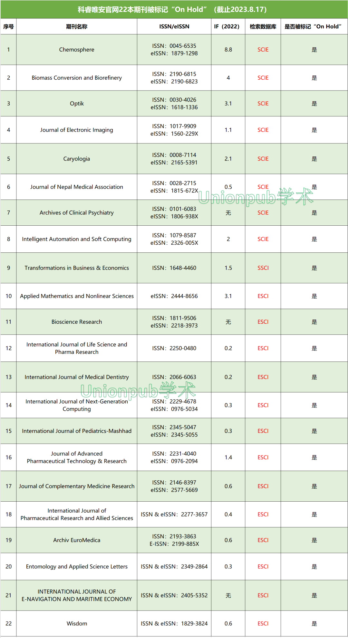Select ESCI label in Bioscience Research row
The width and height of the screenshot is (348, 638).
tap(263, 322)
